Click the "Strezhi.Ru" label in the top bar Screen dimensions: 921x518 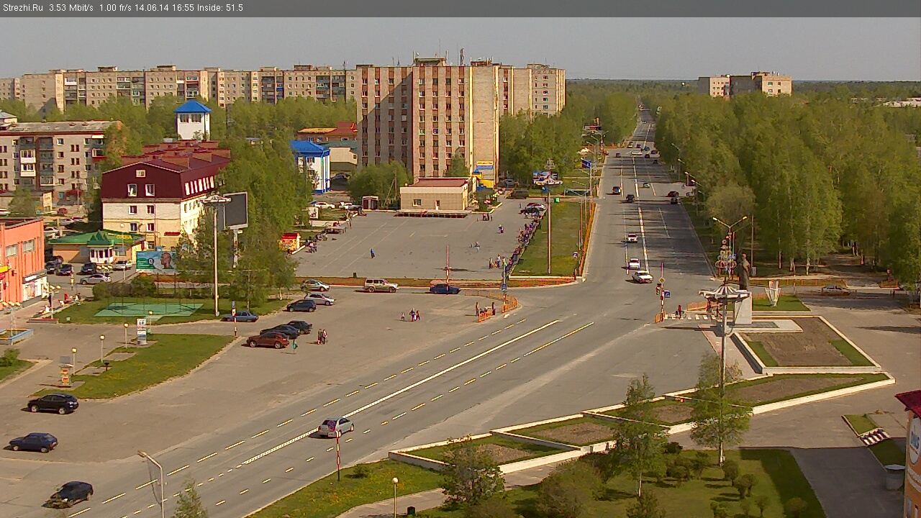[22, 8]
